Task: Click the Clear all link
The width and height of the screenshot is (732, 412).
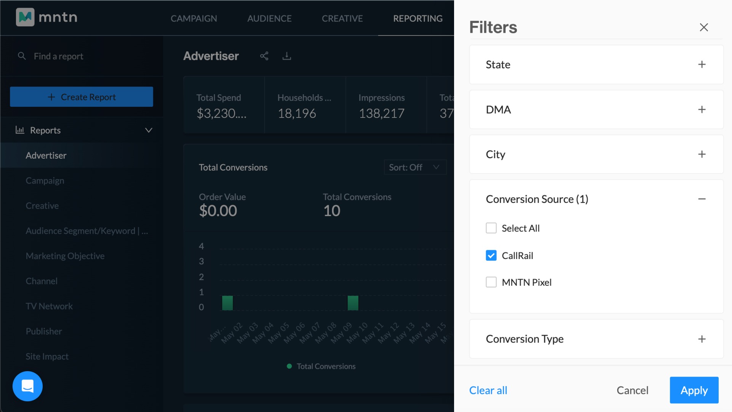Action: (x=488, y=390)
